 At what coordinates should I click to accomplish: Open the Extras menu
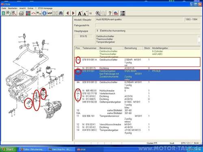tap(30, 8)
